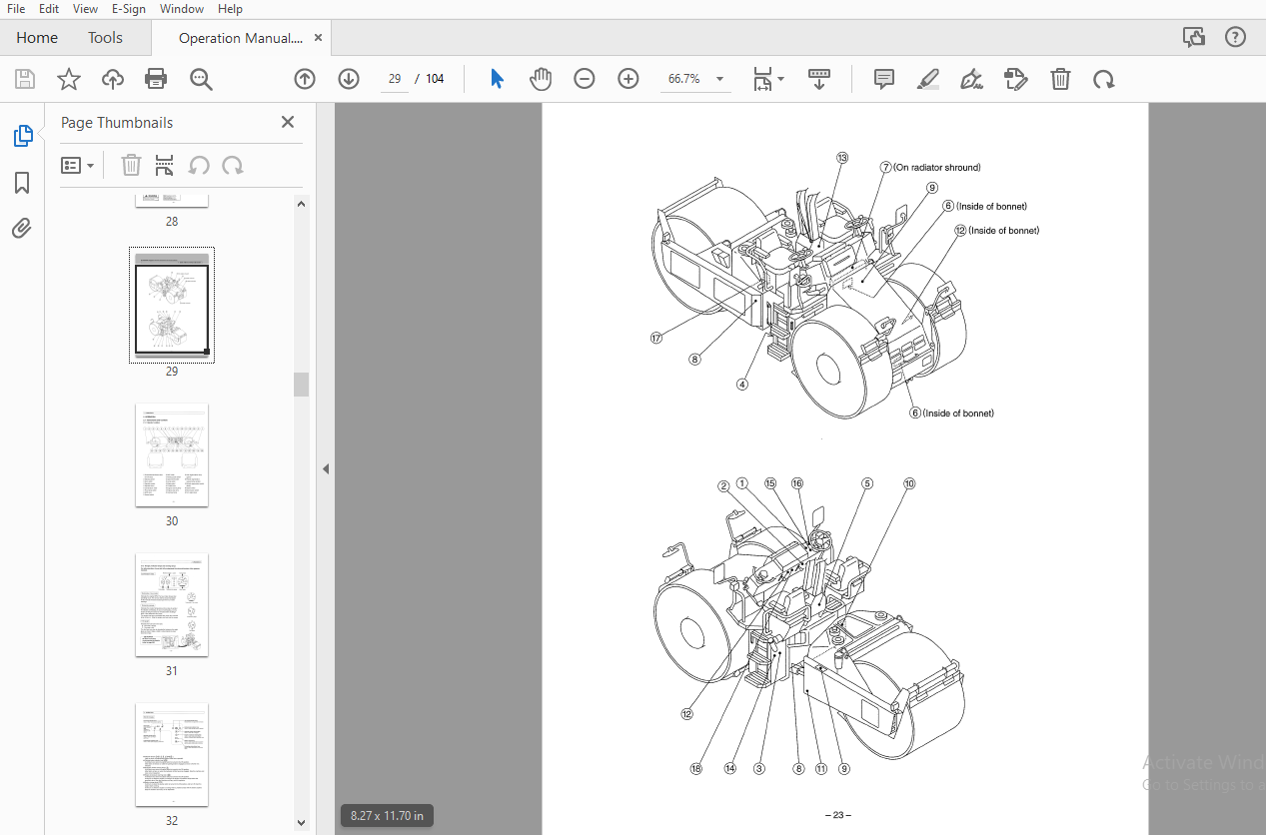Expand the fit page options arrow

[x=781, y=79]
